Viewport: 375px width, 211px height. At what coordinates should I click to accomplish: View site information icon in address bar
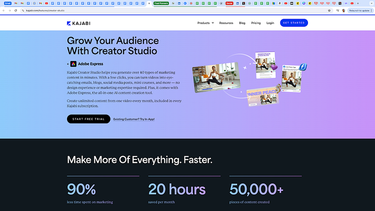coord(23,10)
